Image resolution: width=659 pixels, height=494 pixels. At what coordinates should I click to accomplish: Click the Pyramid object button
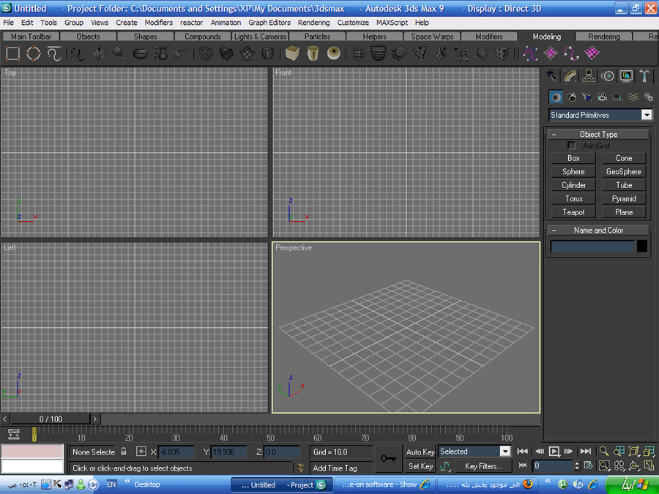coord(624,198)
